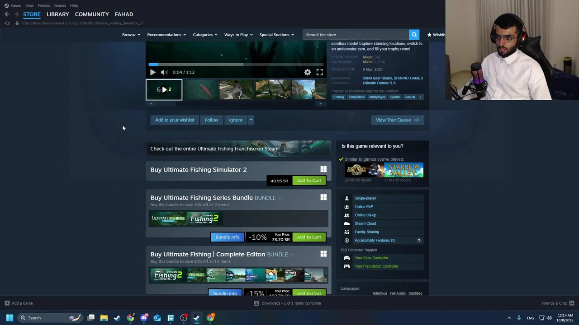This screenshot has width=579, height=325.
Task: Click the Steam Cloud feature link
Action: click(x=365, y=223)
